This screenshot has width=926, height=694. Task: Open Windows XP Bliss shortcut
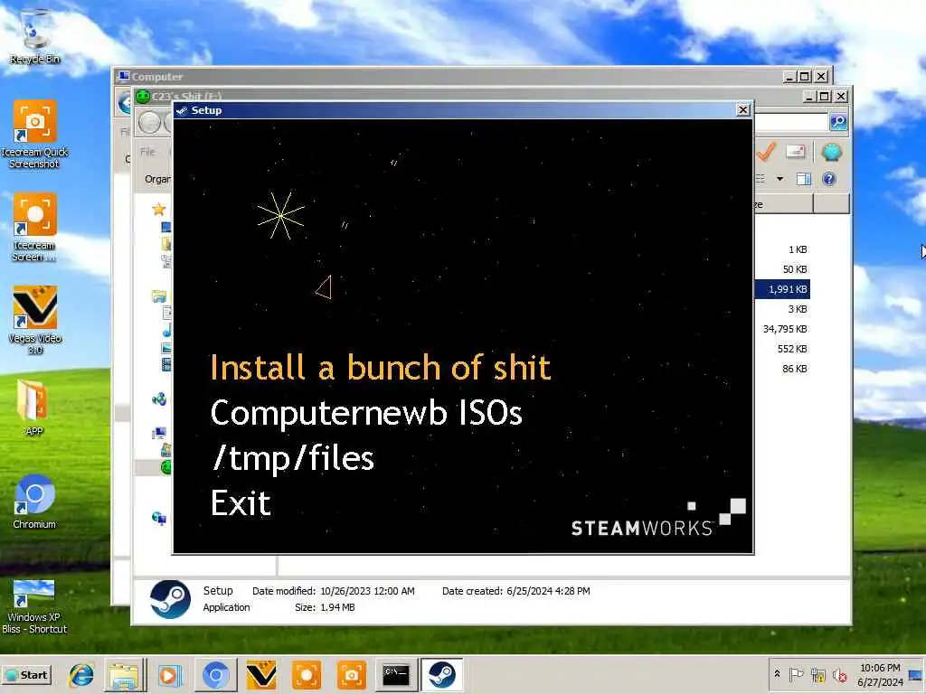click(34, 606)
